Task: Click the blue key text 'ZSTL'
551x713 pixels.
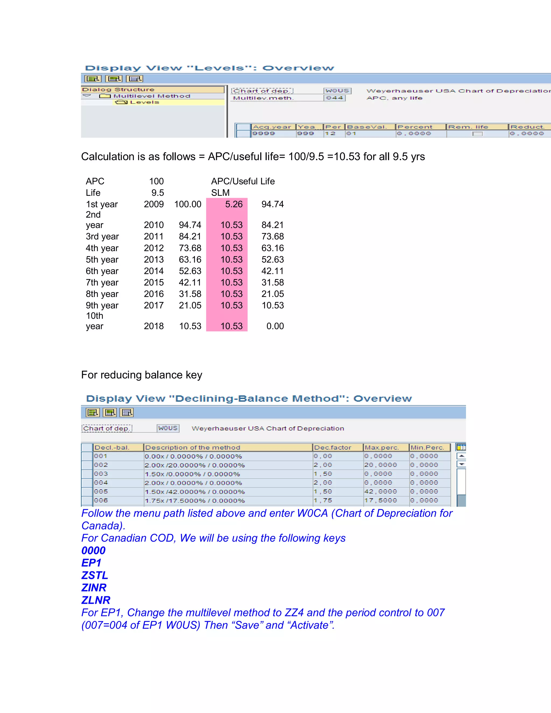Action: point(95,575)
